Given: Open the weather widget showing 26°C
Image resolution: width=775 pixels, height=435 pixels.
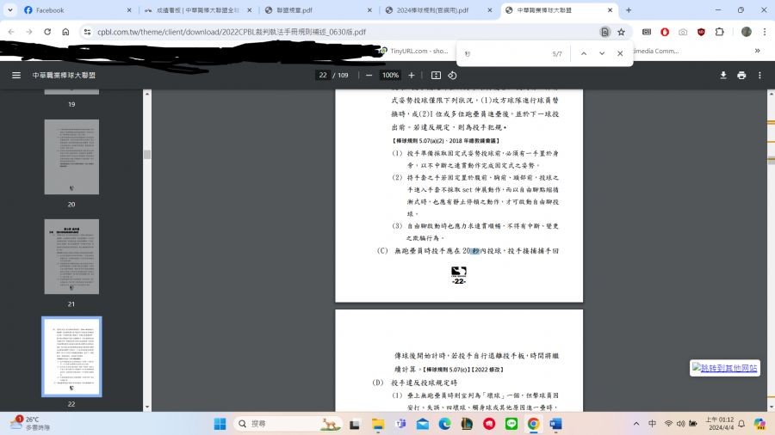Looking at the screenshot, I should coord(29,423).
